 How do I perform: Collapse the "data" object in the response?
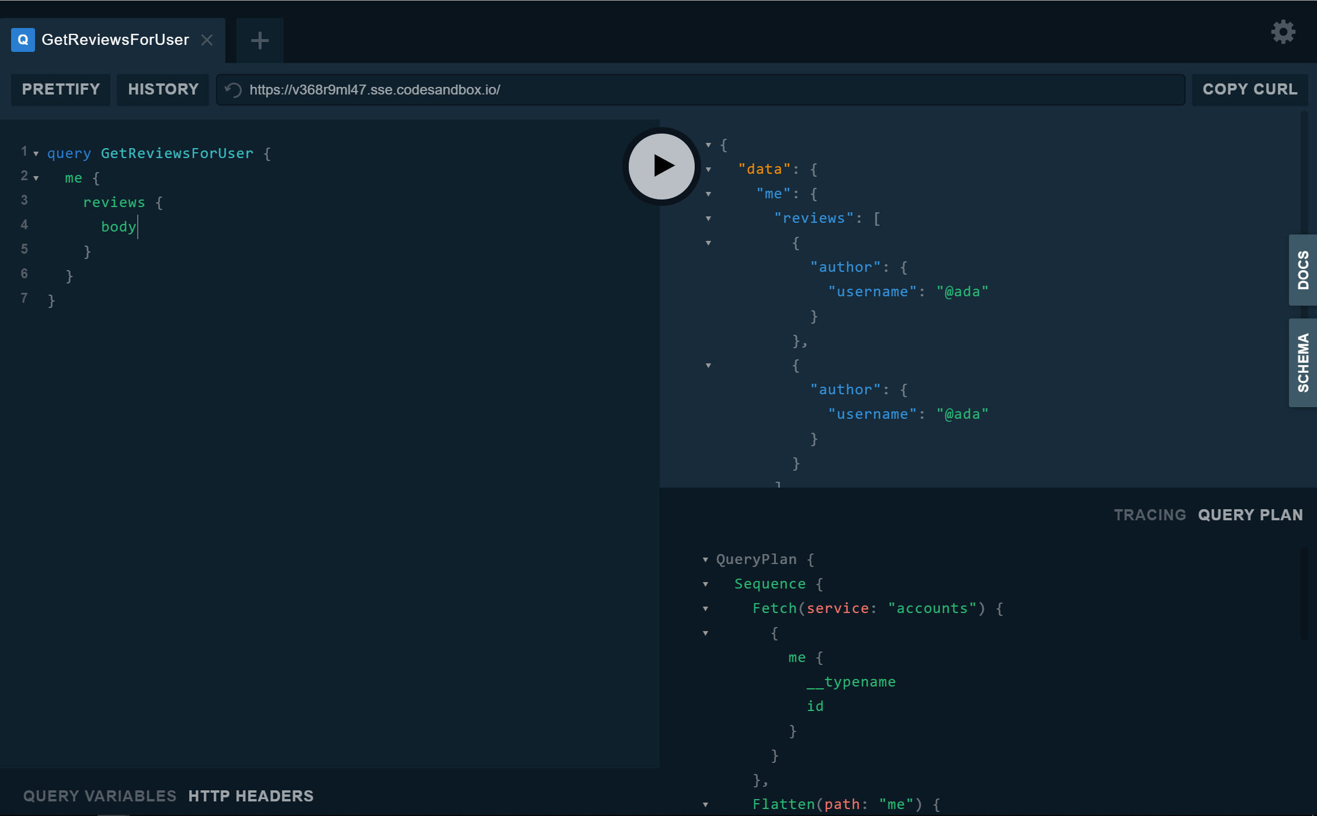[709, 169]
